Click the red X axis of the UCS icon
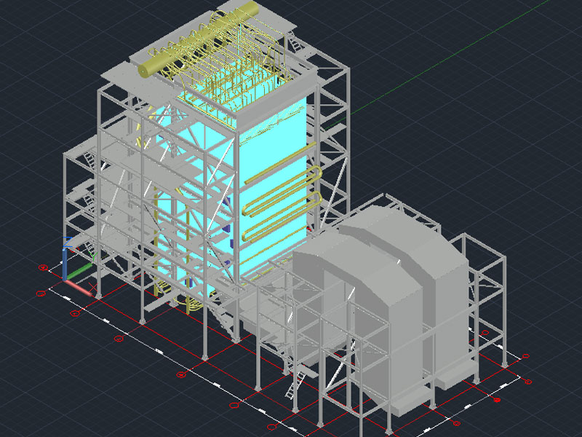The width and height of the screenshot is (582, 437). click(x=80, y=288)
